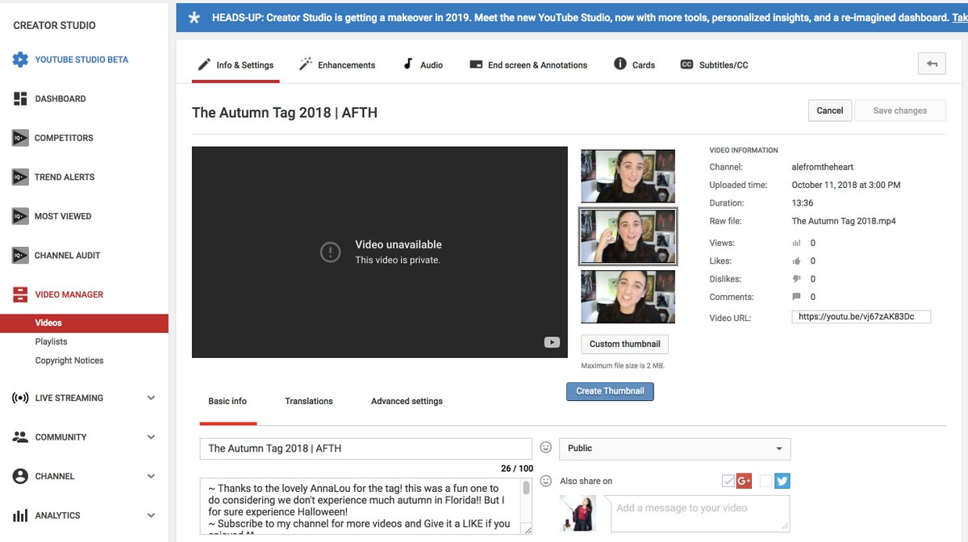Click the Save changes button
The height and width of the screenshot is (542, 968).
coord(900,110)
